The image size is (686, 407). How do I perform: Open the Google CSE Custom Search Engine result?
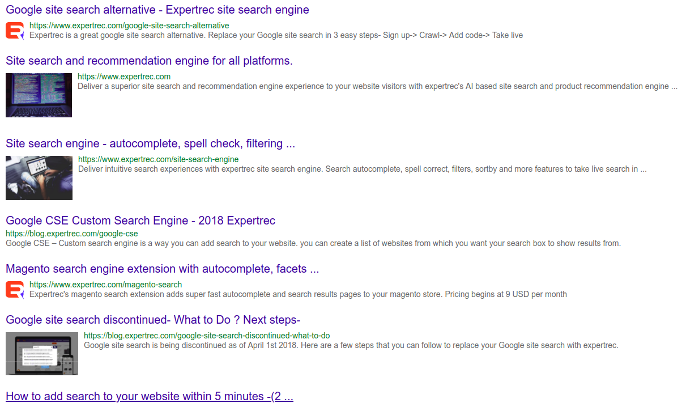(x=140, y=221)
